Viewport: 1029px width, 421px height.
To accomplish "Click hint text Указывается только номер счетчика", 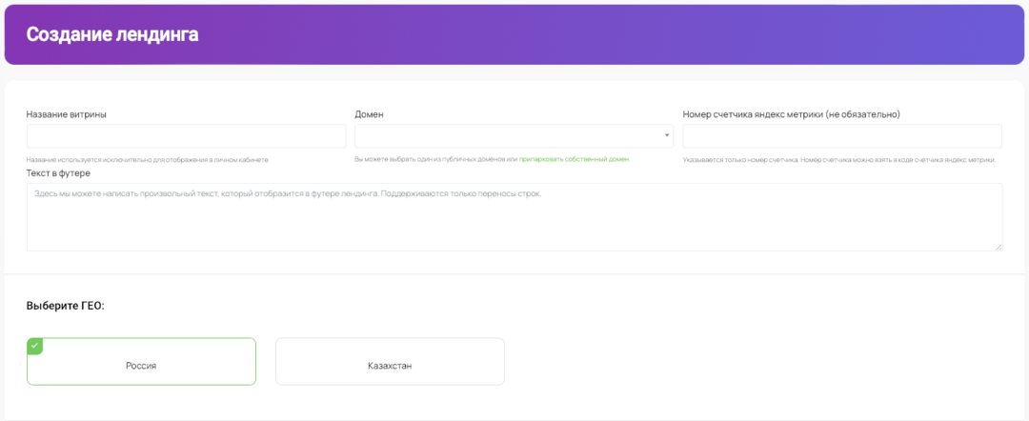I will coord(839,160).
